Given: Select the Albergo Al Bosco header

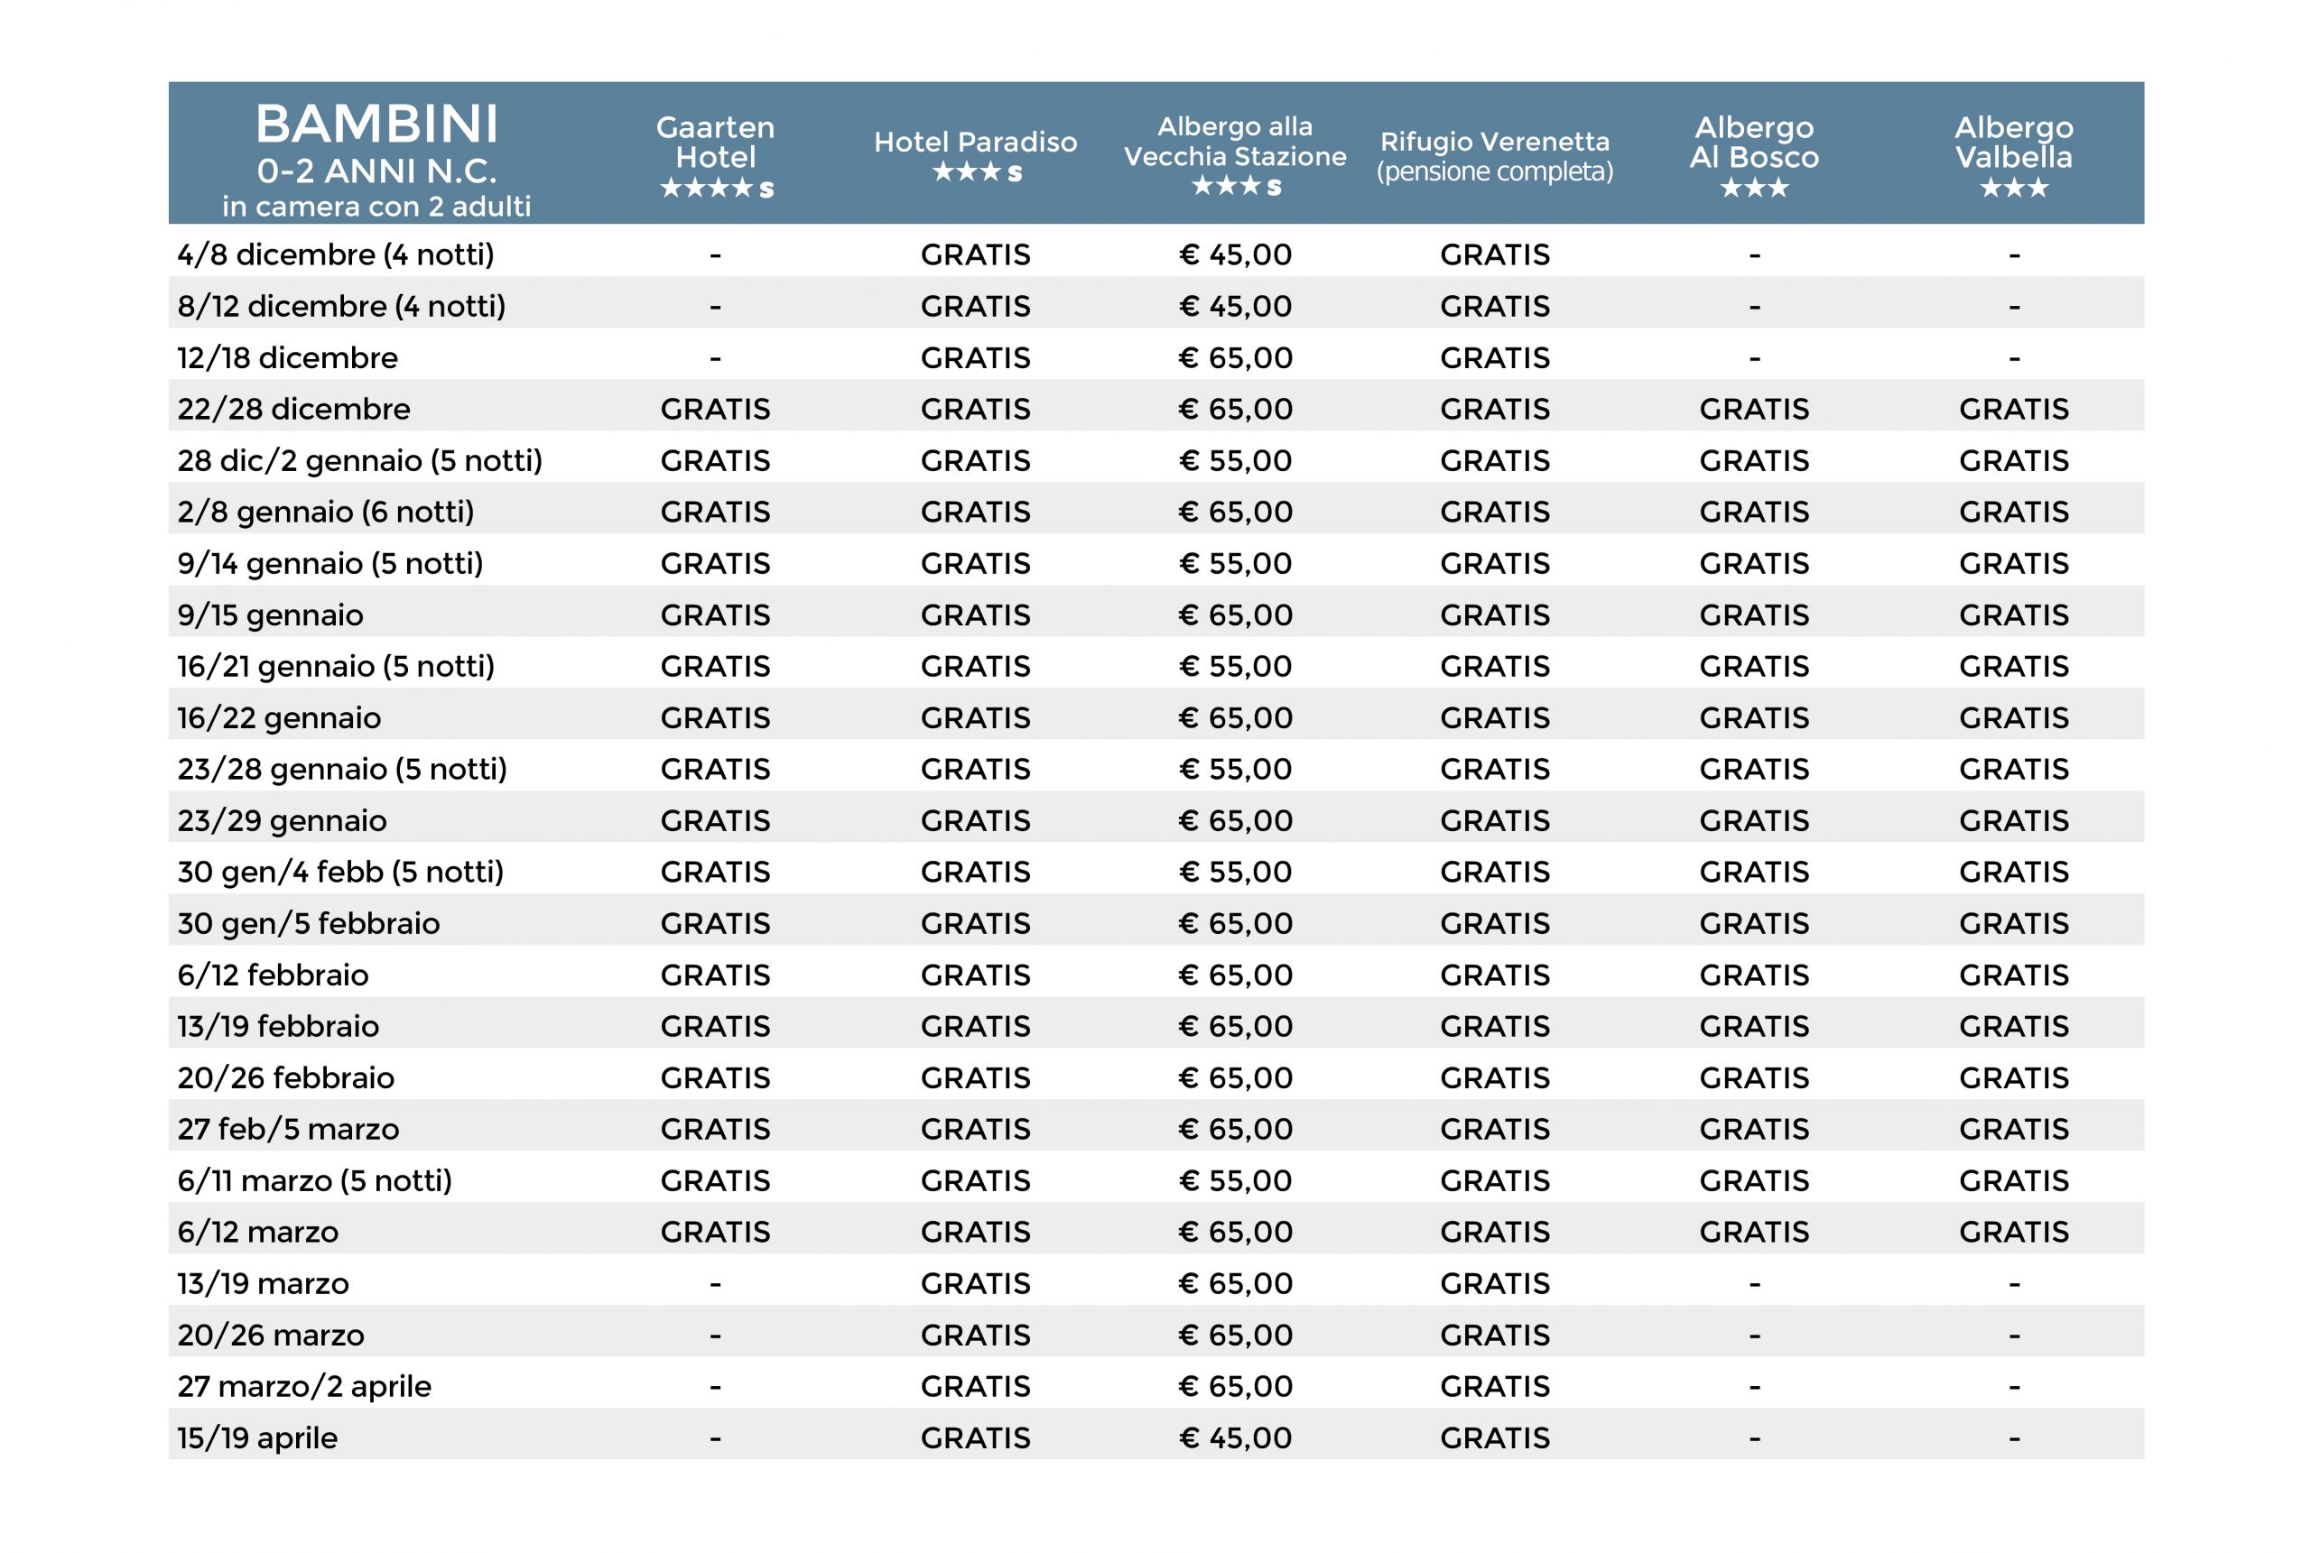Looking at the screenshot, I should [1753, 156].
